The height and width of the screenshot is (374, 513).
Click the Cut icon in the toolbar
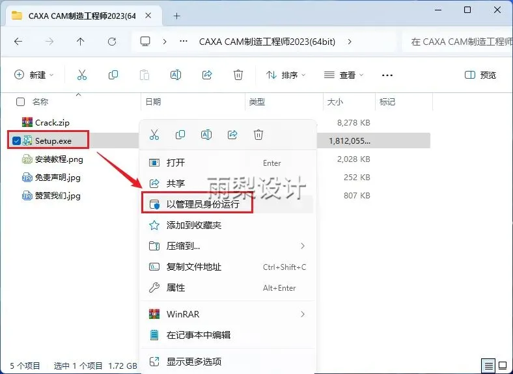click(x=82, y=75)
